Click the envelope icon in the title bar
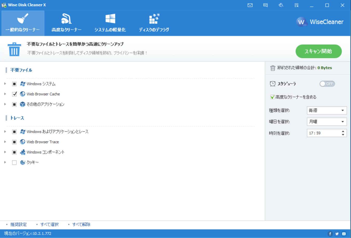Screen dimensions: 351x238 click(250, 5)
